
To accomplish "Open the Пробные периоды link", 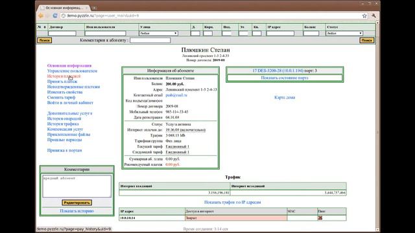I will [65, 140].
